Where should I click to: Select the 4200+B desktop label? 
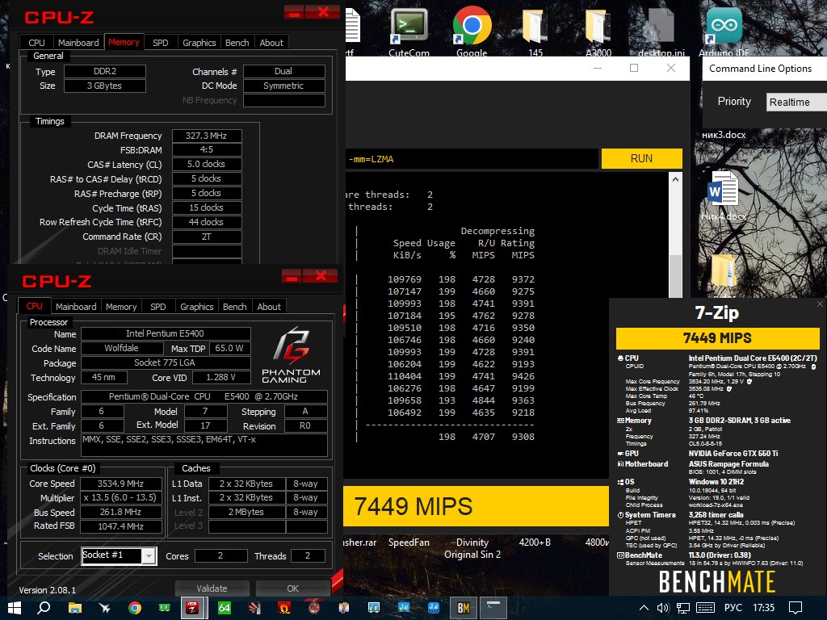[x=535, y=542]
